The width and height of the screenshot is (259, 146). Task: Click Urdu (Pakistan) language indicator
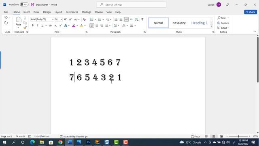click(x=42, y=136)
